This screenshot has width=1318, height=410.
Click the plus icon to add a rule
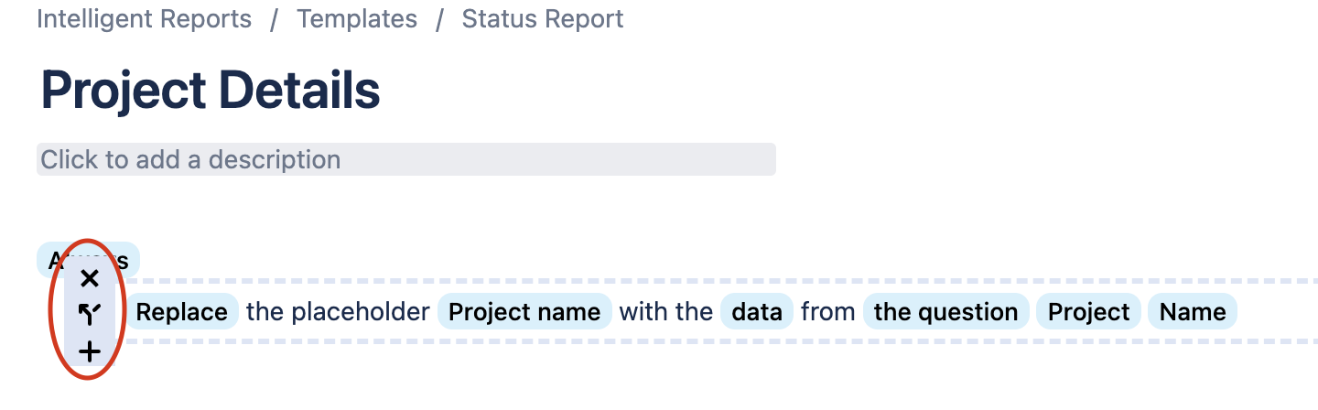[x=89, y=351]
